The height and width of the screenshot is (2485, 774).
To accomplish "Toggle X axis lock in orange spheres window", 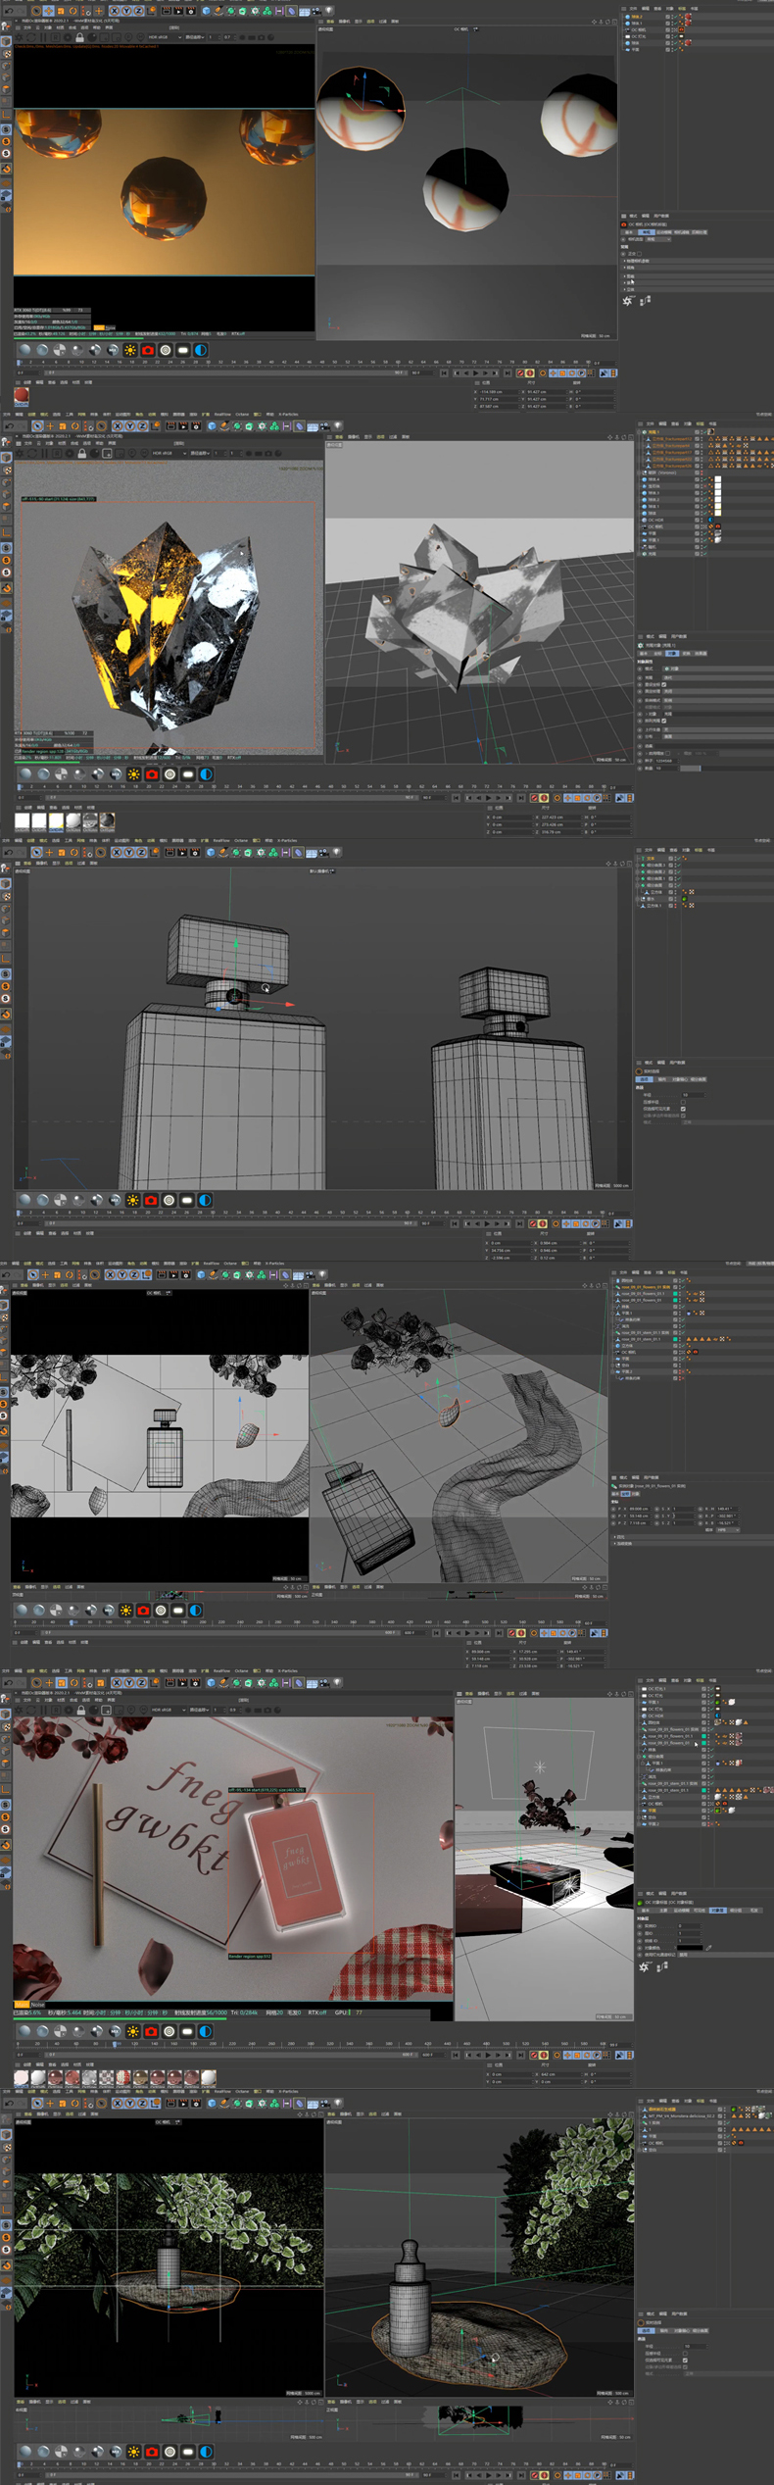I will click(x=115, y=11).
